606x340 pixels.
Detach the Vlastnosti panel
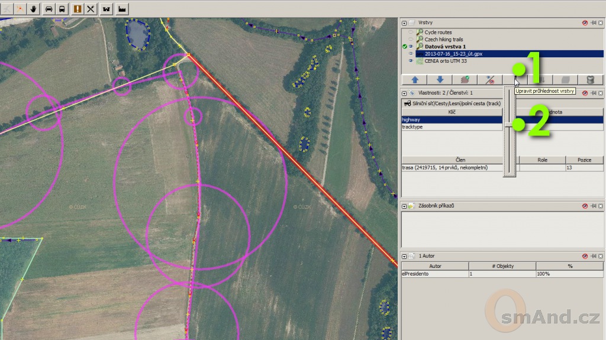(x=594, y=93)
